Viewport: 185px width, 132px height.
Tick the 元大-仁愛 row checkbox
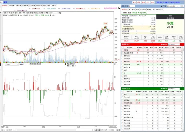[x=122, y=123]
